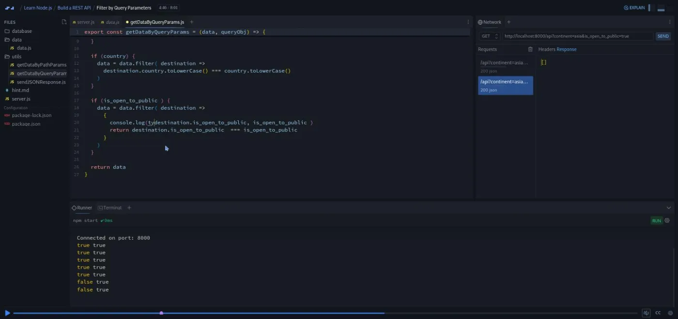Show the Response view
This screenshot has width=678, height=319.
pos(567,49)
